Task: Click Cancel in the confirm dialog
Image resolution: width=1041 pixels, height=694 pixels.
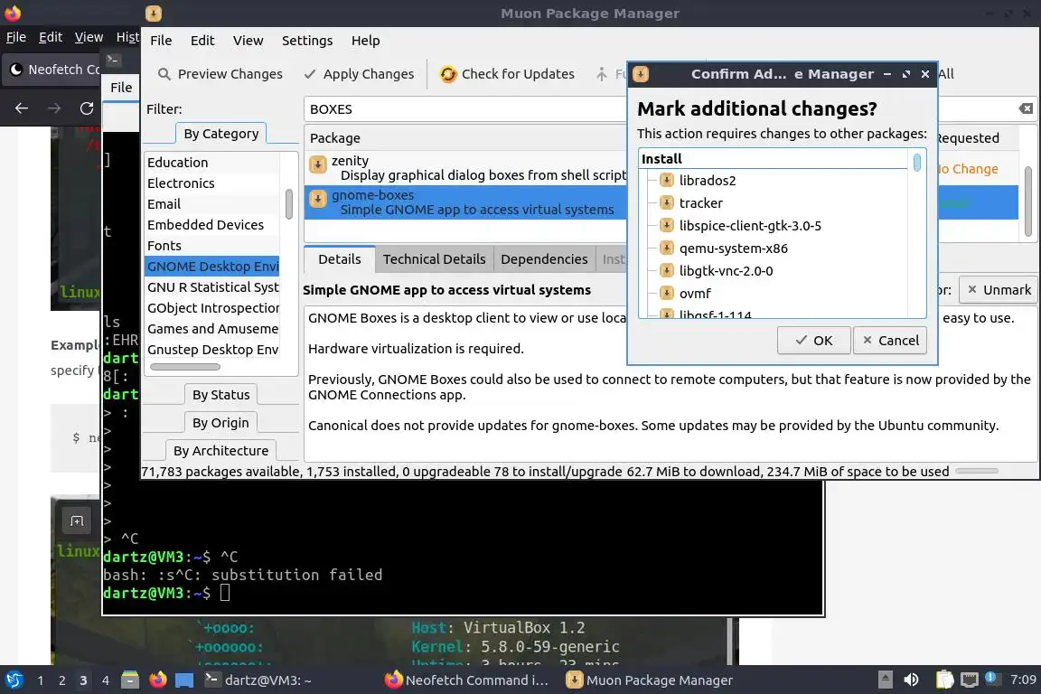Action: (x=890, y=340)
